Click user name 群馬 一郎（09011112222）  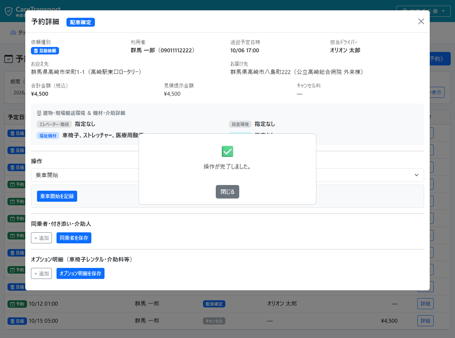click(163, 51)
